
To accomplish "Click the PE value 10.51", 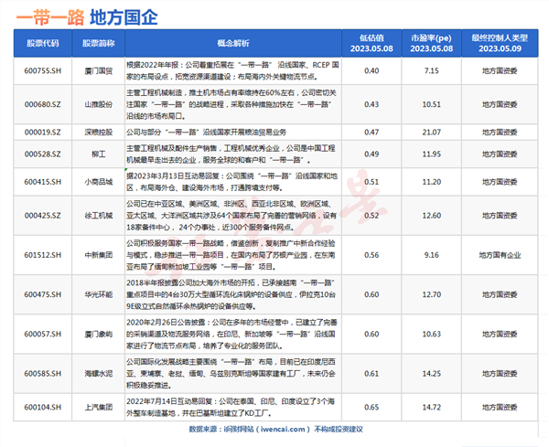I will (x=431, y=104).
